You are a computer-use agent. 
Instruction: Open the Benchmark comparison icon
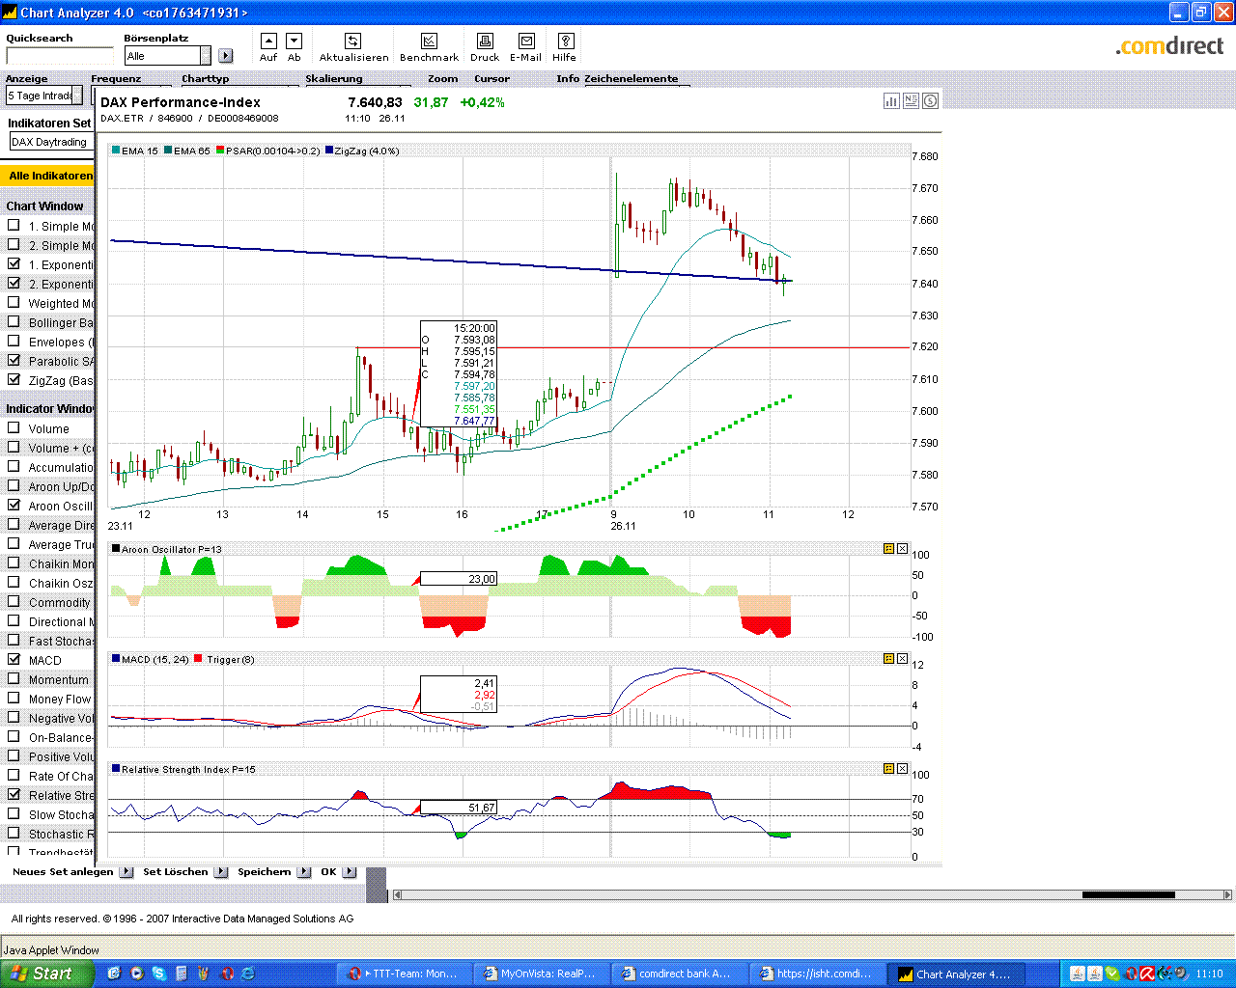coord(429,41)
